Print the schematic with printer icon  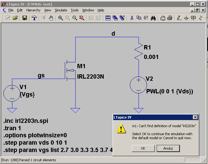(x=170, y=18)
